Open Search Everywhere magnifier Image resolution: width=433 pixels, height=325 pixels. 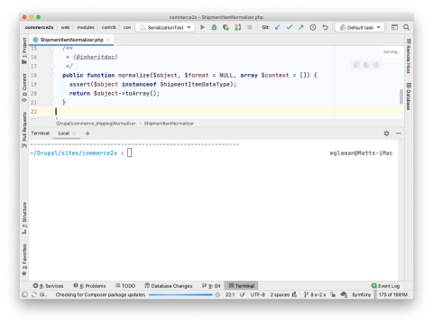pyautogui.click(x=406, y=27)
